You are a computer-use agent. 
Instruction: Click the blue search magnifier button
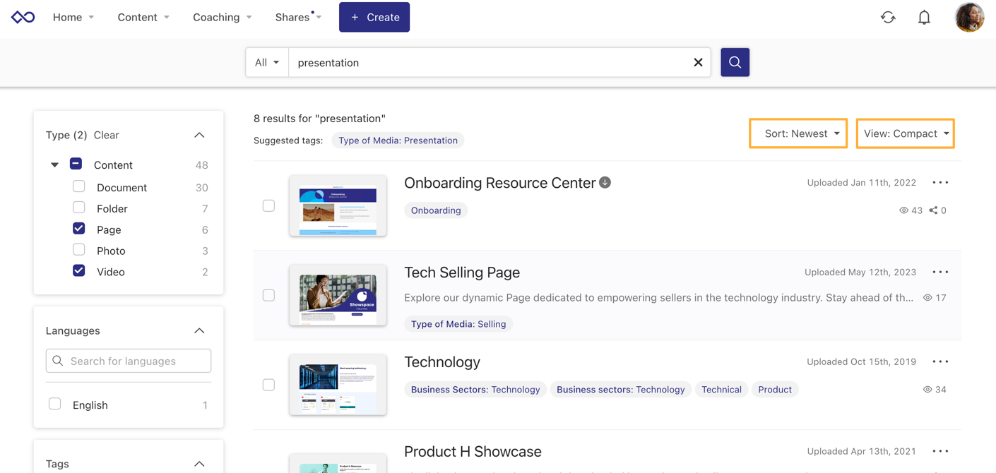pyautogui.click(x=735, y=62)
